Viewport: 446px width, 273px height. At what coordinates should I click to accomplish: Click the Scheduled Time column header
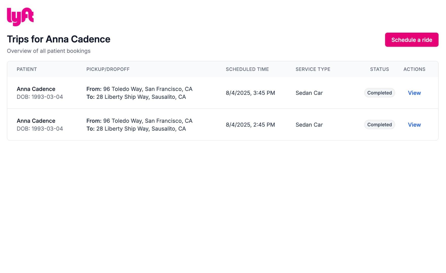pos(247,69)
